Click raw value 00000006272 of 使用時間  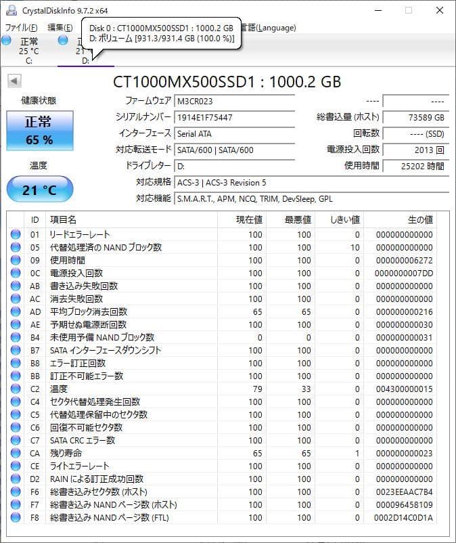point(404,261)
